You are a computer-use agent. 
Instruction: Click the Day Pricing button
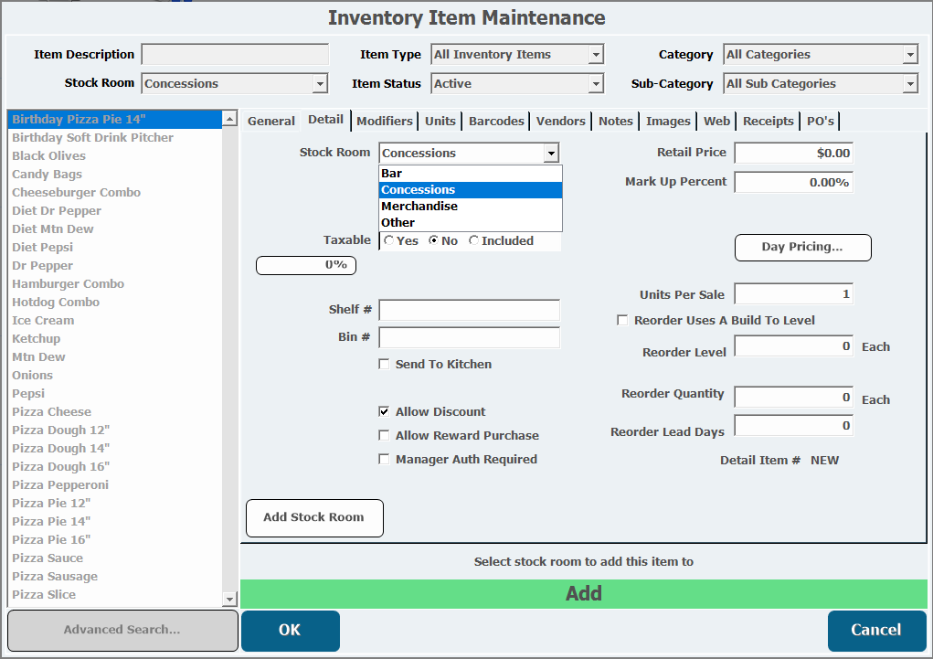[802, 248]
